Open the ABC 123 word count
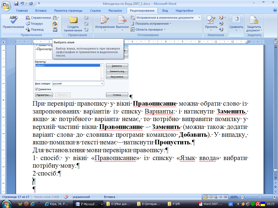Image resolution: width=278 pixels, height=208 pixels. 55,30
